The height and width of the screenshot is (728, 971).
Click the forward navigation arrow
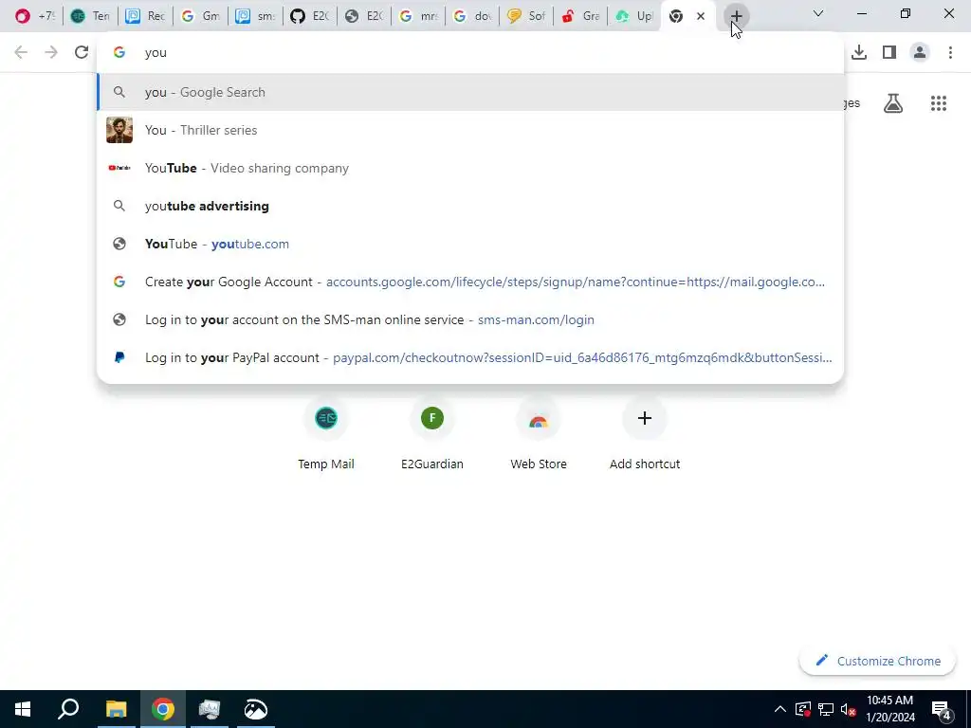(x=51, y=53)
